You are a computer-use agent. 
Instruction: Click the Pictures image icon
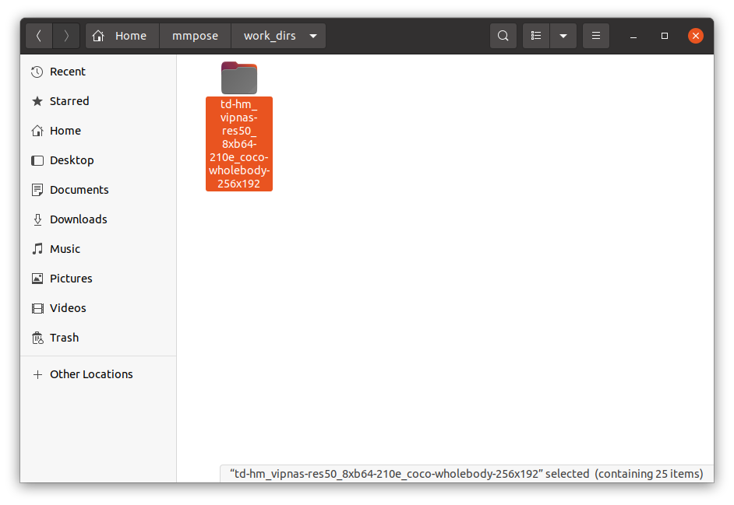pyautogui.click(x=37, y=279)
